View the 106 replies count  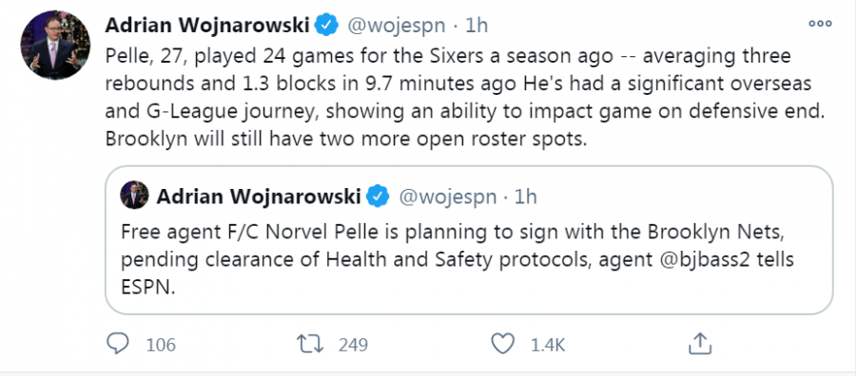click(161, 345)
